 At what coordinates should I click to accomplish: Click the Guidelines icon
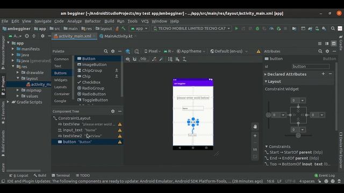(x=184, y=59)
